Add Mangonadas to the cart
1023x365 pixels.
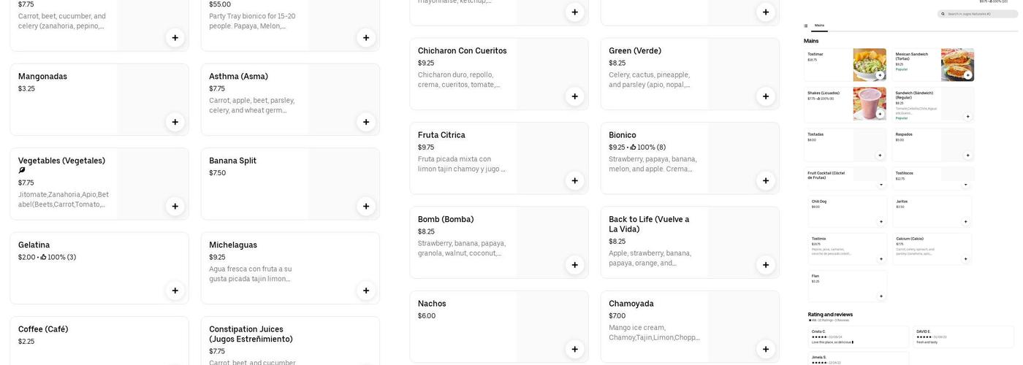(175, 122)
